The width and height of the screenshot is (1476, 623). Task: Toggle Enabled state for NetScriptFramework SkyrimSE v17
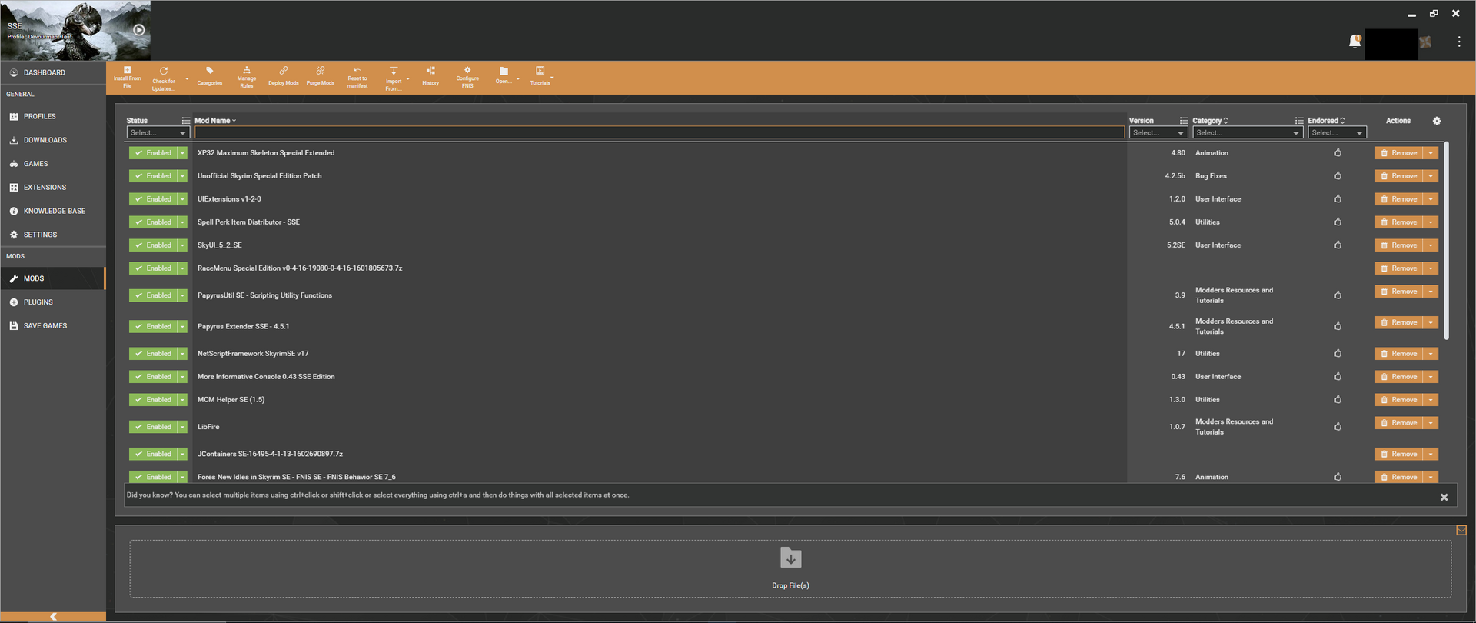(x=153, y=354)
